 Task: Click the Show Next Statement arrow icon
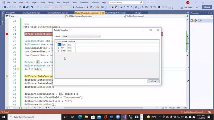point(121,7)
